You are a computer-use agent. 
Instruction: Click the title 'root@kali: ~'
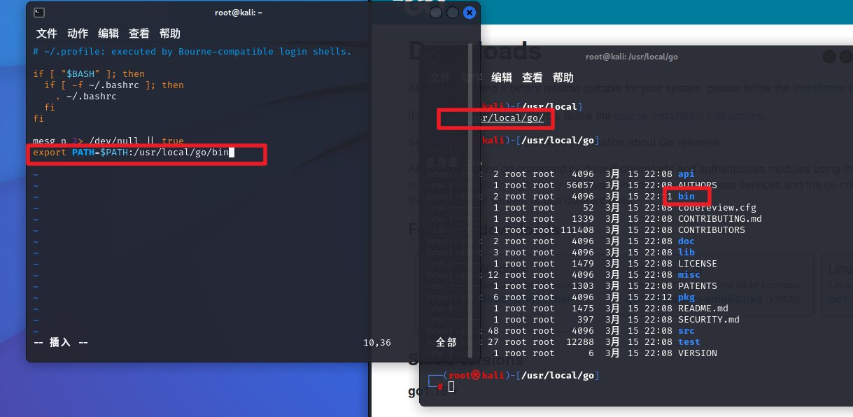click(239, 13)
